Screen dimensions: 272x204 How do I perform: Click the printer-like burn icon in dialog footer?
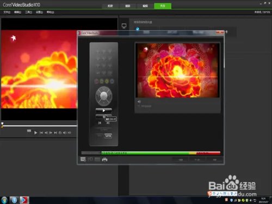pos(104,159)
